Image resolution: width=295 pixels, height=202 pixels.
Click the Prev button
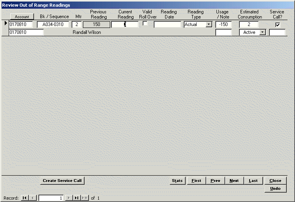(x=215, y=181)
